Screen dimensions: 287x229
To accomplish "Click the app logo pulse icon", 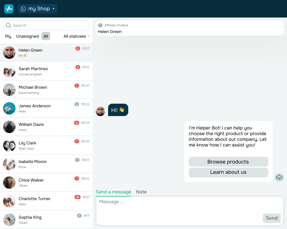I will [9, 9].
